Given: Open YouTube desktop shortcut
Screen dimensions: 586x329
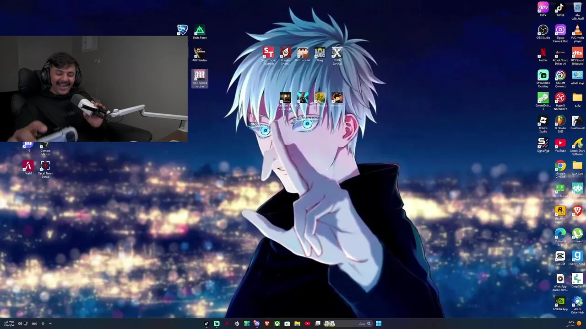Looking at the screenshot, I should 560,145.
